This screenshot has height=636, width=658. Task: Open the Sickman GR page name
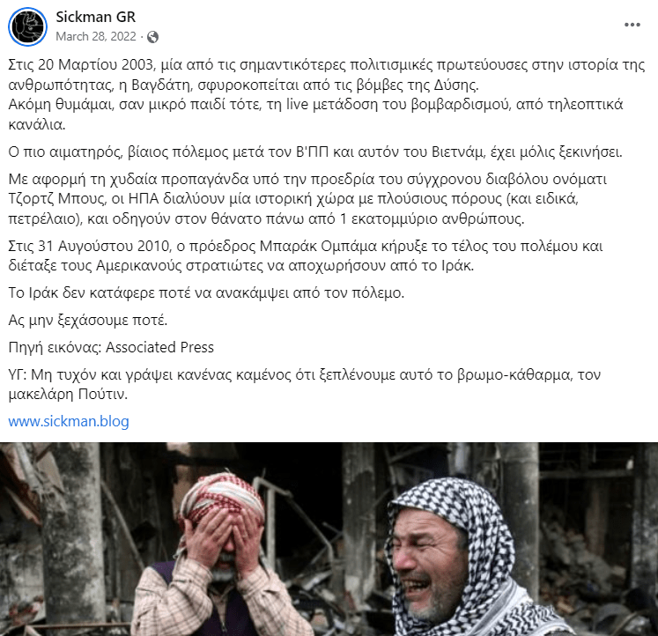pos(96,17)
